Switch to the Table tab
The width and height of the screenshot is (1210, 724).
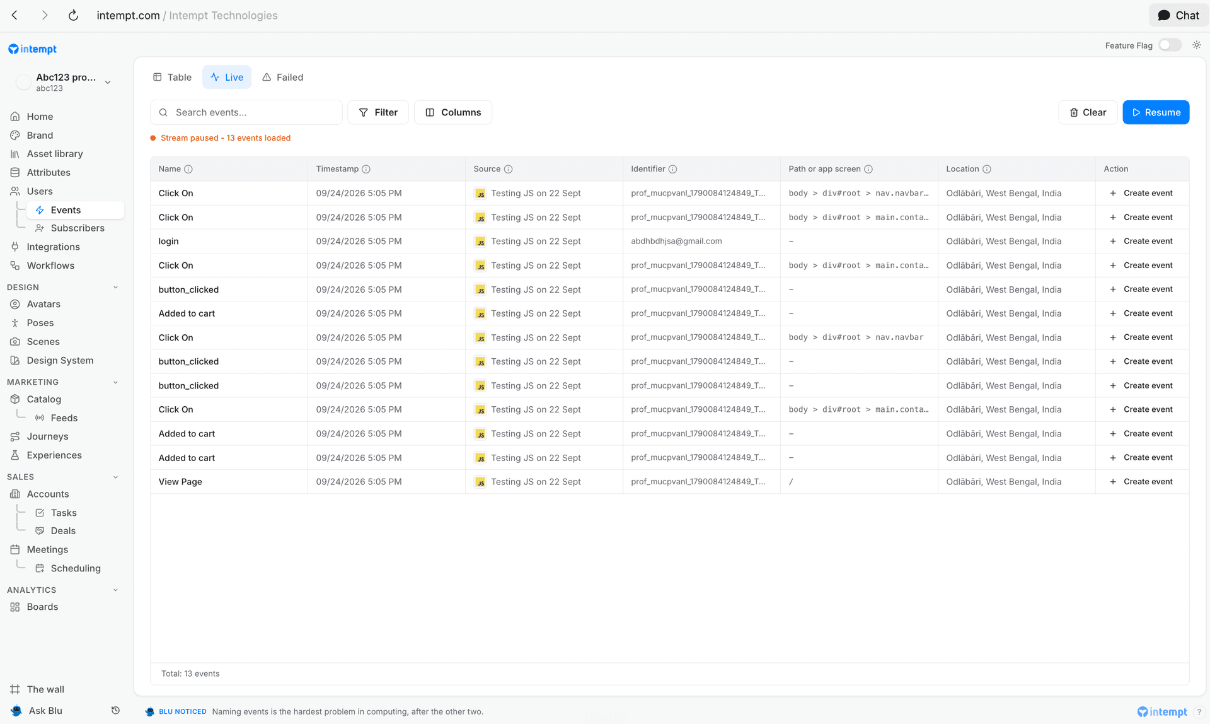pyautogui.click(x=172, y=78)
